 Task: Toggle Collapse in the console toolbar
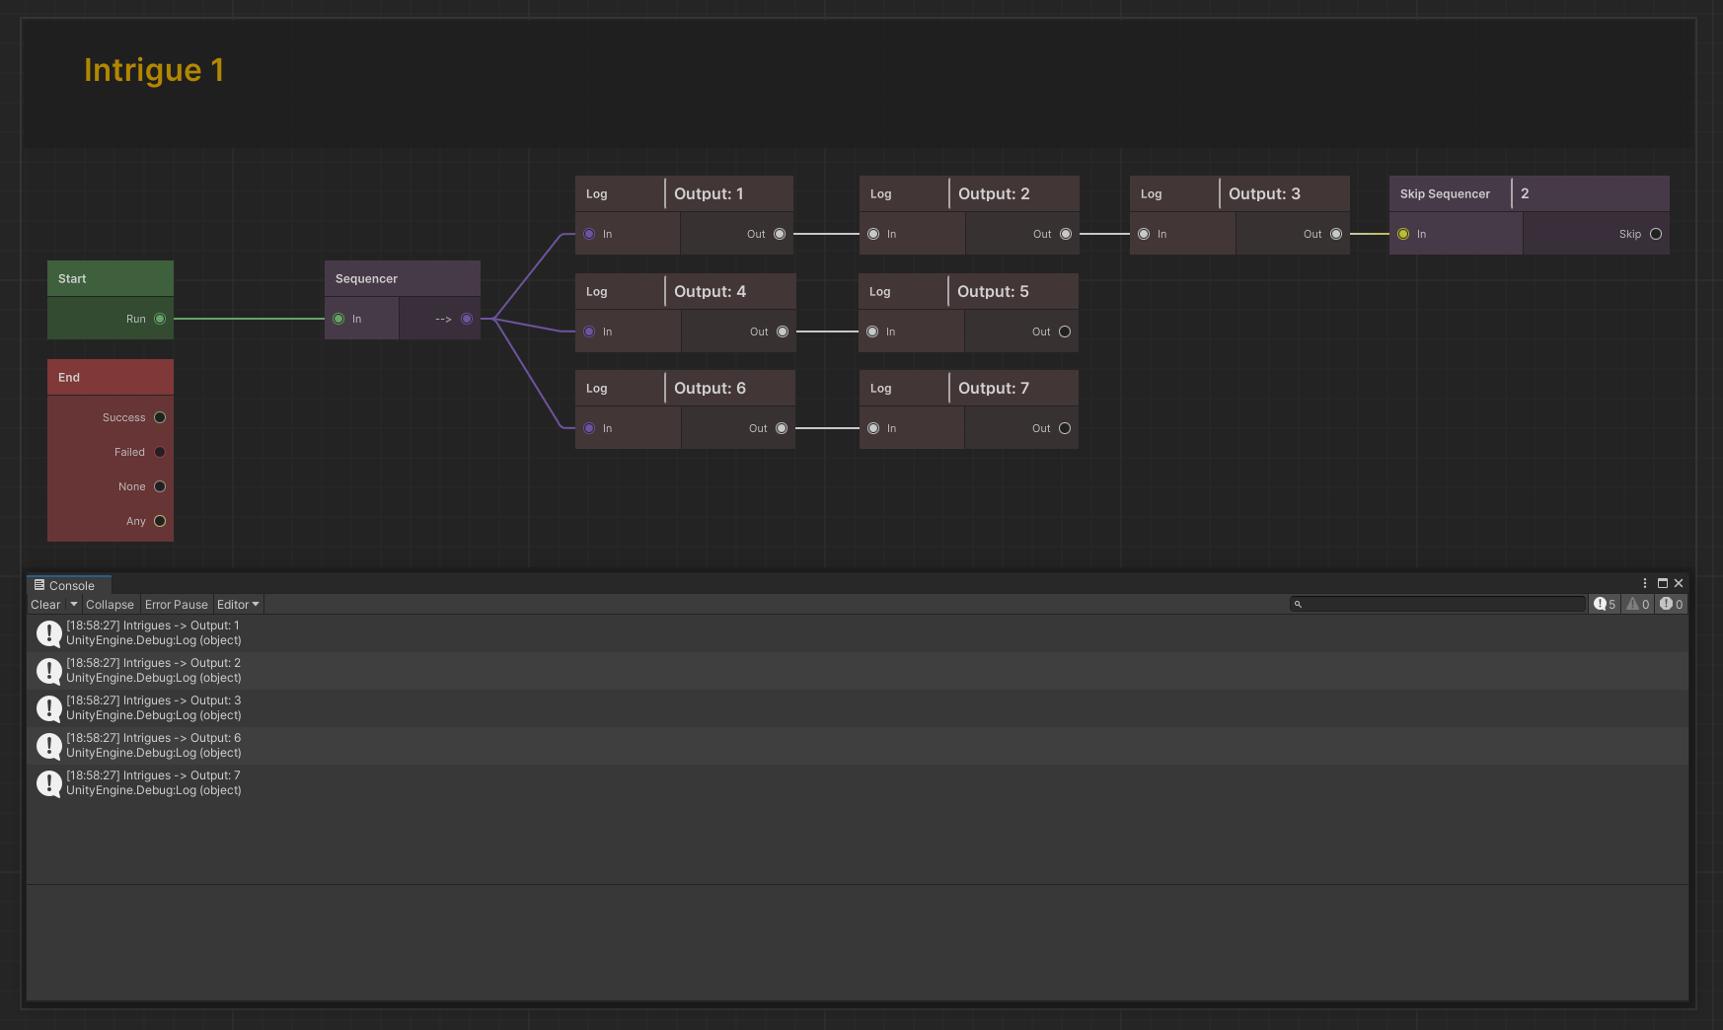(x=110, y=605)
